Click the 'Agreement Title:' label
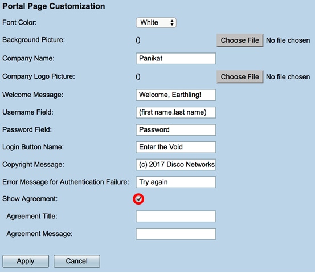The image size is (315, 273). (32, 217)
